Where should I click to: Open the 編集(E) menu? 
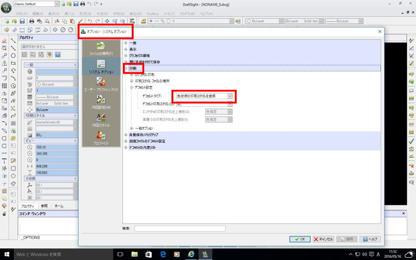point(38,13)
